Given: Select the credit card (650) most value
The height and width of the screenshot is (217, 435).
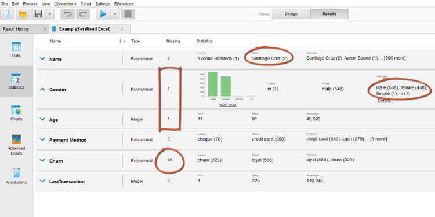Looking at the screenshot, I should pyautogui.click(x=269, y=139).
